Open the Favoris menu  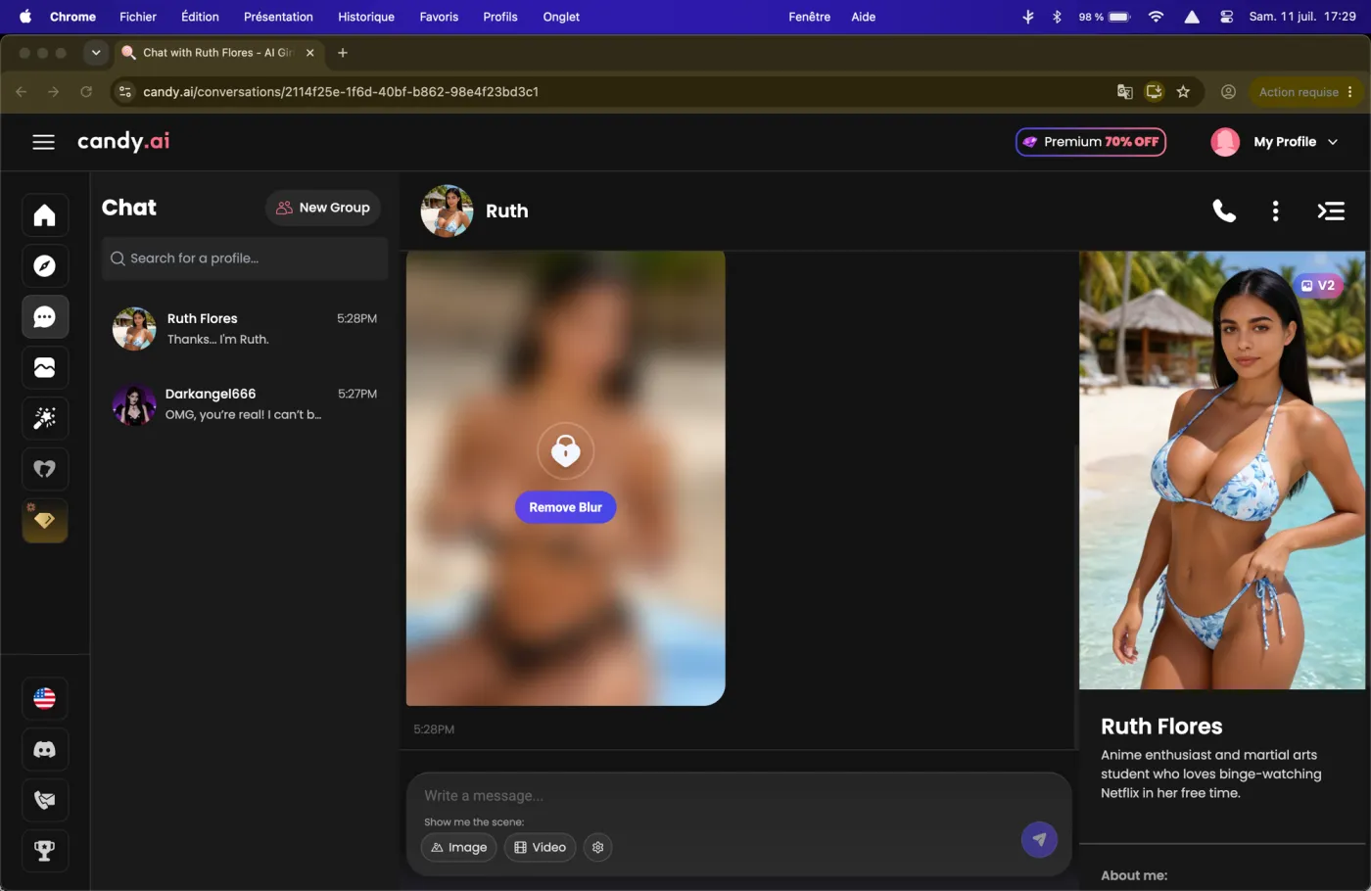coord(439,17)
